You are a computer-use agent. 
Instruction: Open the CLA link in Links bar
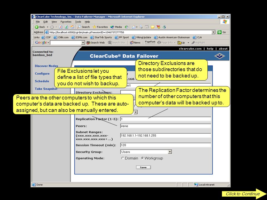[x=197, y=37]
